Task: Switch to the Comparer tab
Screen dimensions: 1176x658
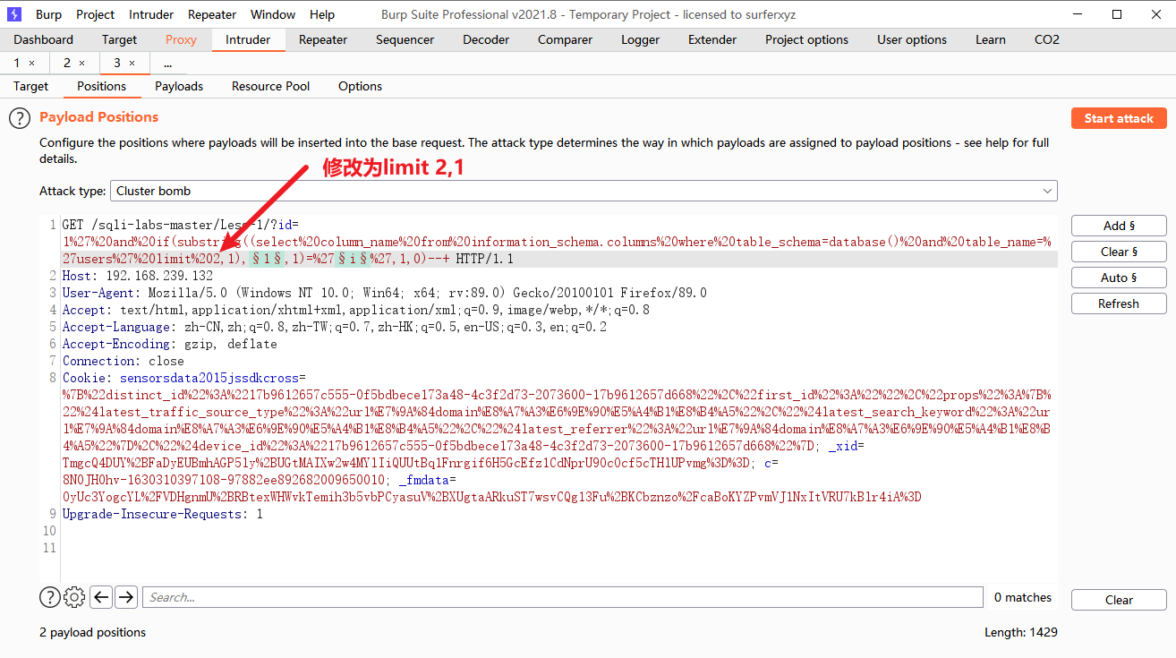Action: coord(565,39)
